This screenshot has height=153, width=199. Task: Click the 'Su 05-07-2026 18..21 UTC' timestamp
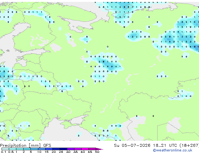[x=145, y=146]
